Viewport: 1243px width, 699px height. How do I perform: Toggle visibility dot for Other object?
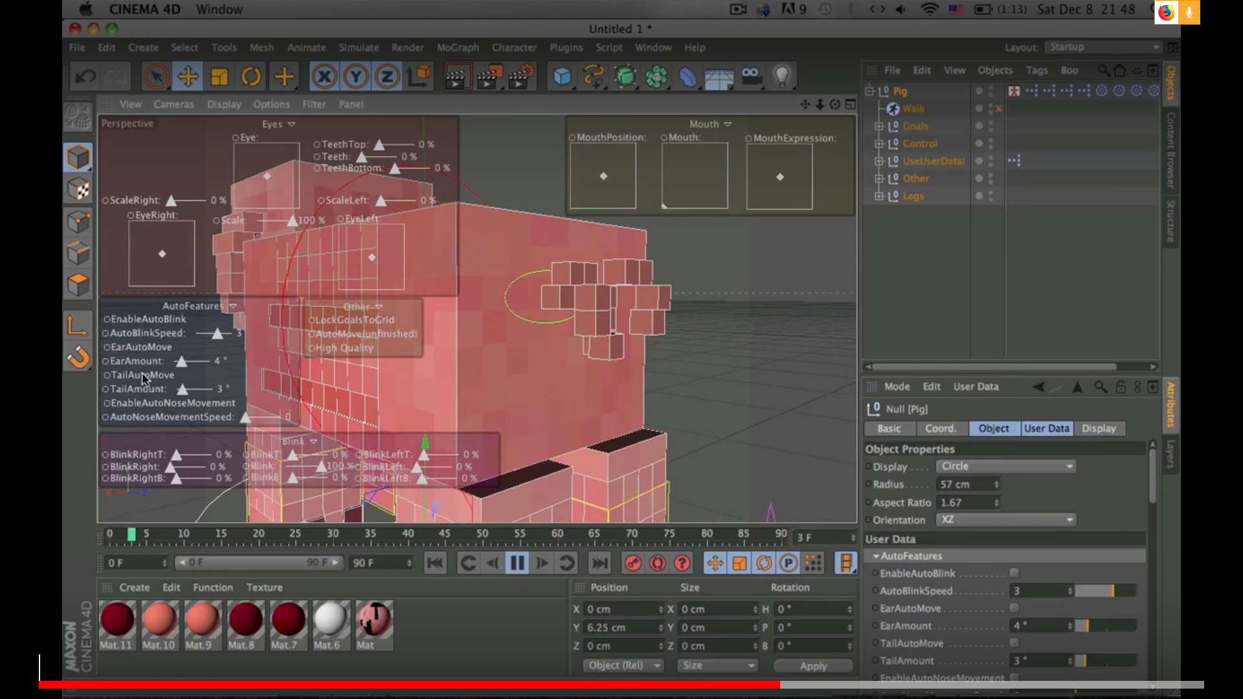click(x=980, y=178)
